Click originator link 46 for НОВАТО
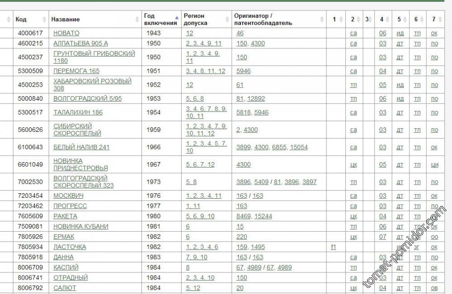 (x=240, y=33)
